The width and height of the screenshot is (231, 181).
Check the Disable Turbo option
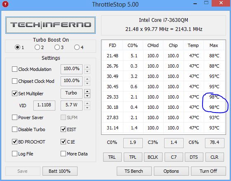14,129
